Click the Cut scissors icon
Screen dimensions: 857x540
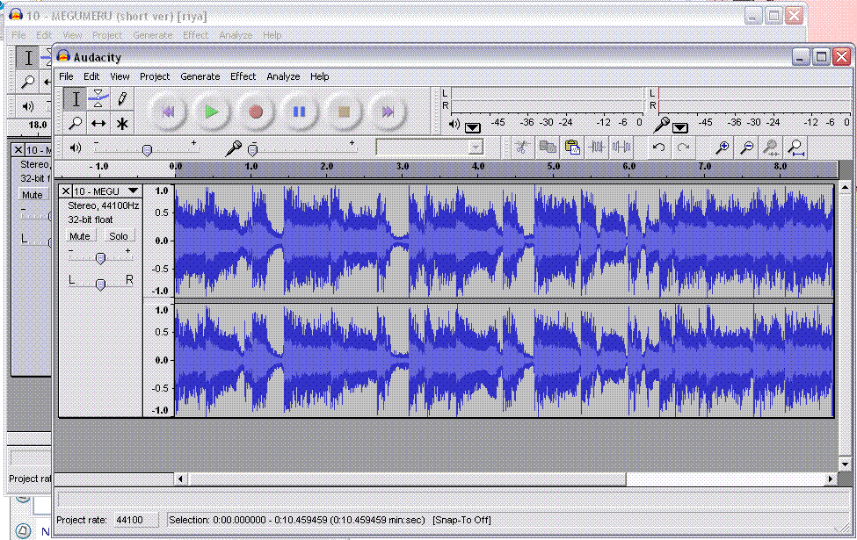(x=521, y=148)
